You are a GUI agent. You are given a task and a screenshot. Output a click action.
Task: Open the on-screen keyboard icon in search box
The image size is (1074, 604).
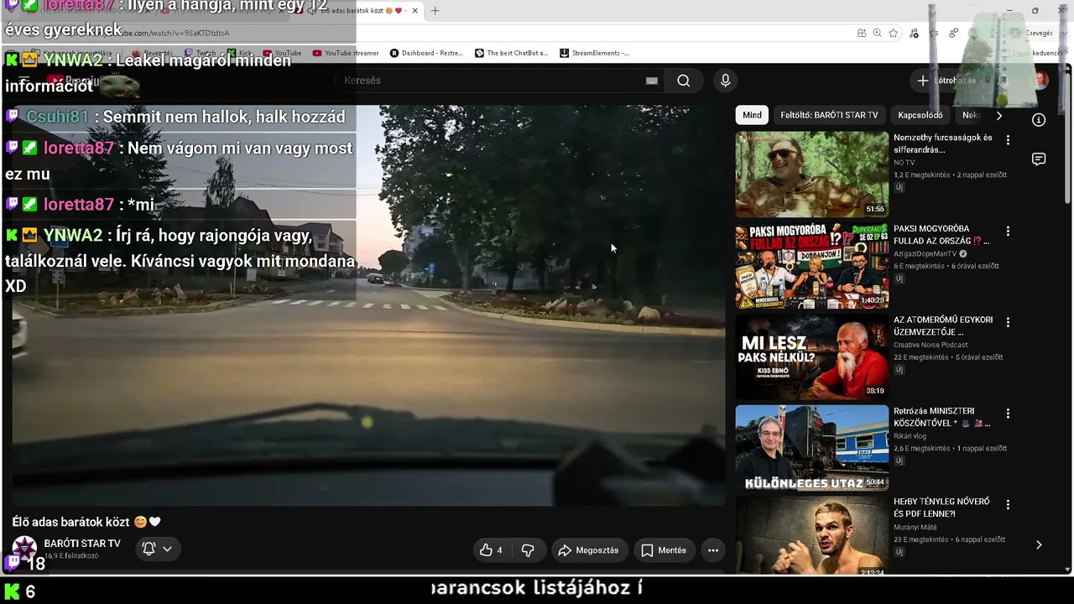coord(652,81)
